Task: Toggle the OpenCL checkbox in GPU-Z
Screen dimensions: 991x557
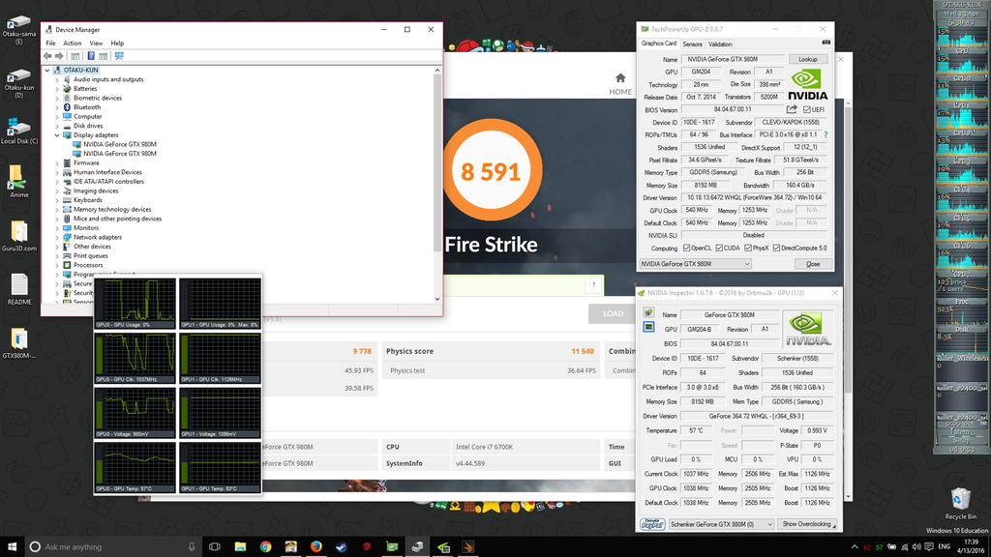Action: [x=686, y=249]
